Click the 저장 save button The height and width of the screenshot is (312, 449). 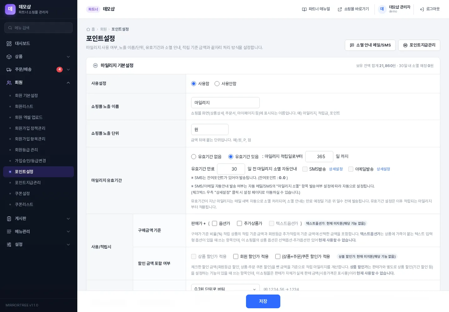coord(263,301)
